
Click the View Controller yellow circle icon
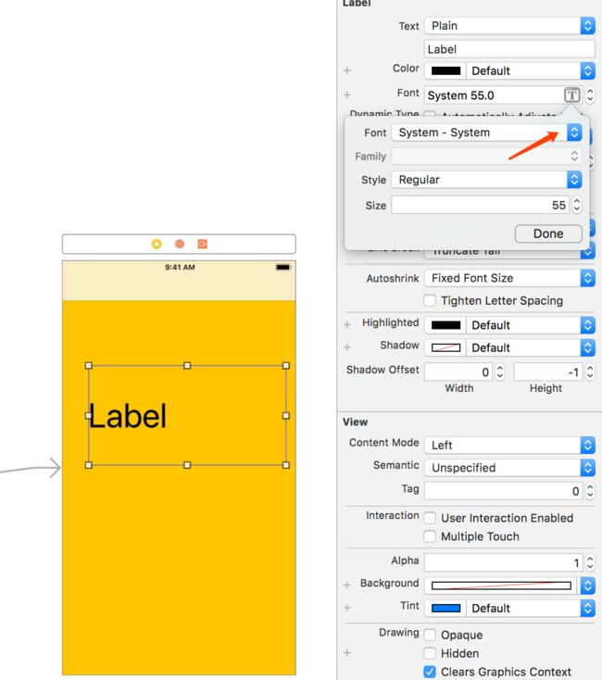tap(157, 245)
